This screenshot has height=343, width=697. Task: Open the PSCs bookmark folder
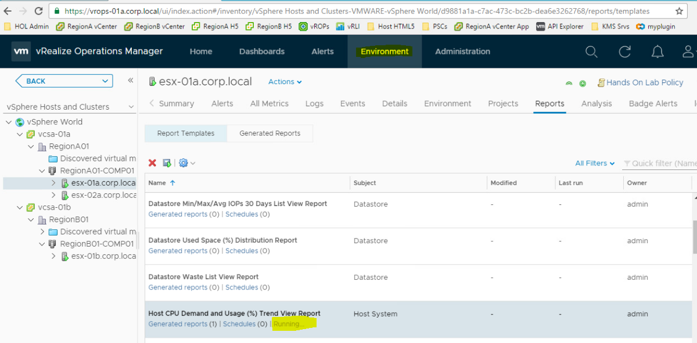coord(434,26)
